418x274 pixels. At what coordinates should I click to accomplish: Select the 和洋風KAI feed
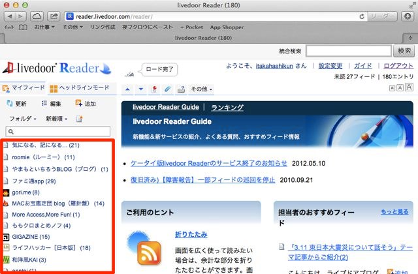tap(29, 260)
